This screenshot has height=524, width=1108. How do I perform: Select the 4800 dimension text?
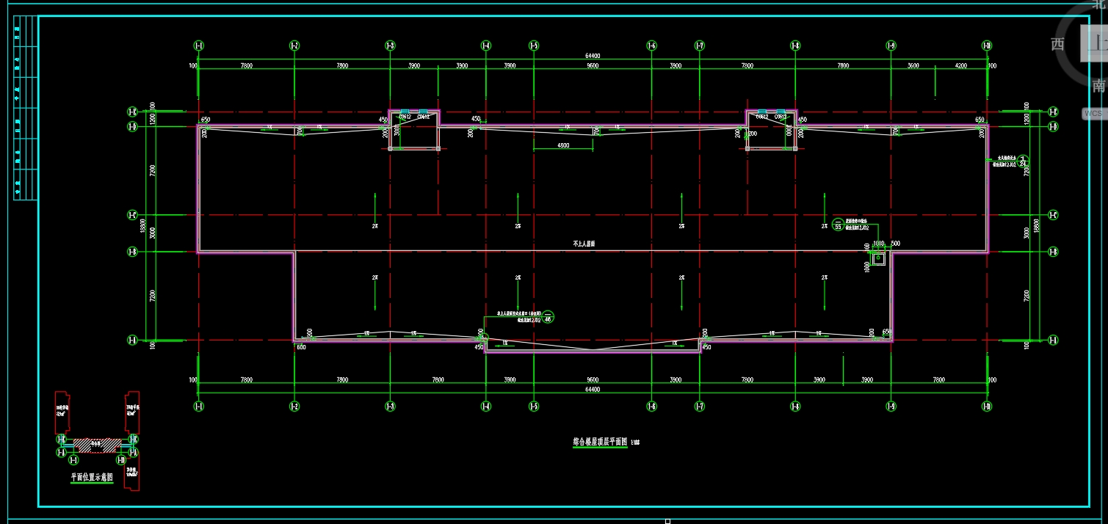click(x=563, y=145)
